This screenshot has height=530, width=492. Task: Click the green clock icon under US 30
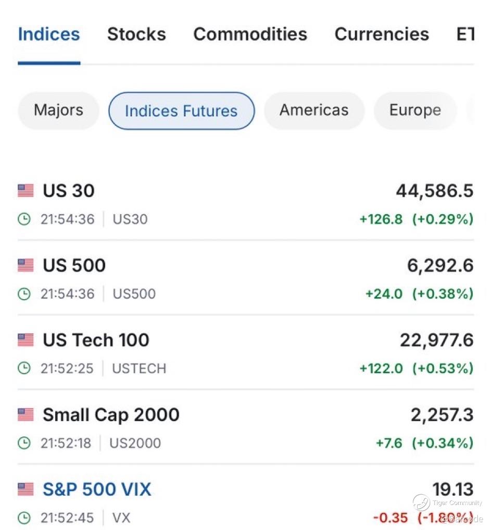(24, 219)
